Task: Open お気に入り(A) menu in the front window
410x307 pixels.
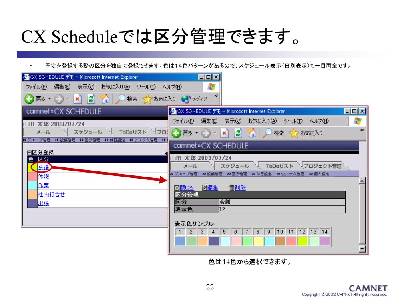Action: (262, 121)
